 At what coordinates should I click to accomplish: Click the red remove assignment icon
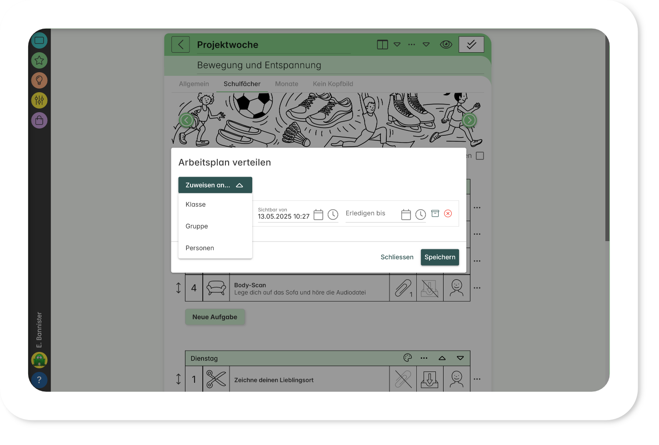(x=448, y=213)
